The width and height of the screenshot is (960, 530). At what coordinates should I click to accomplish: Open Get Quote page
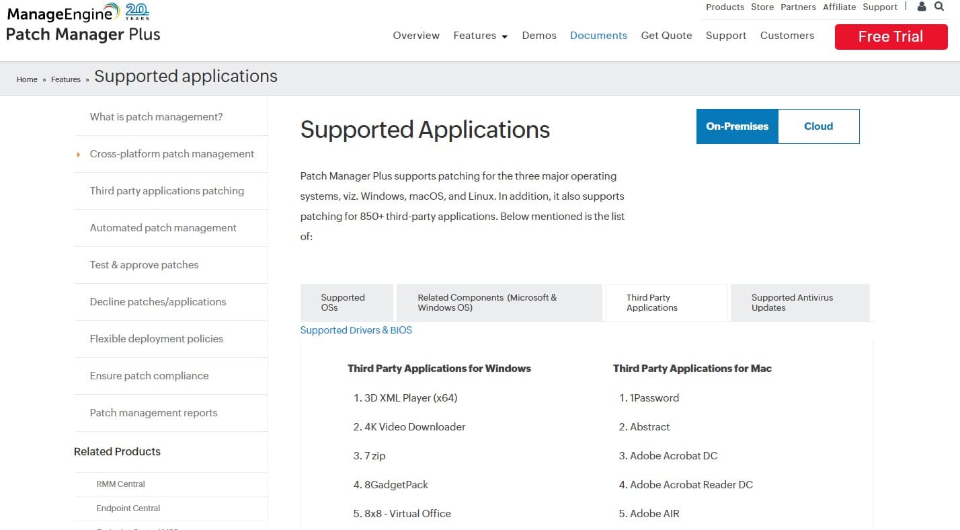click(x=666, y=36)
